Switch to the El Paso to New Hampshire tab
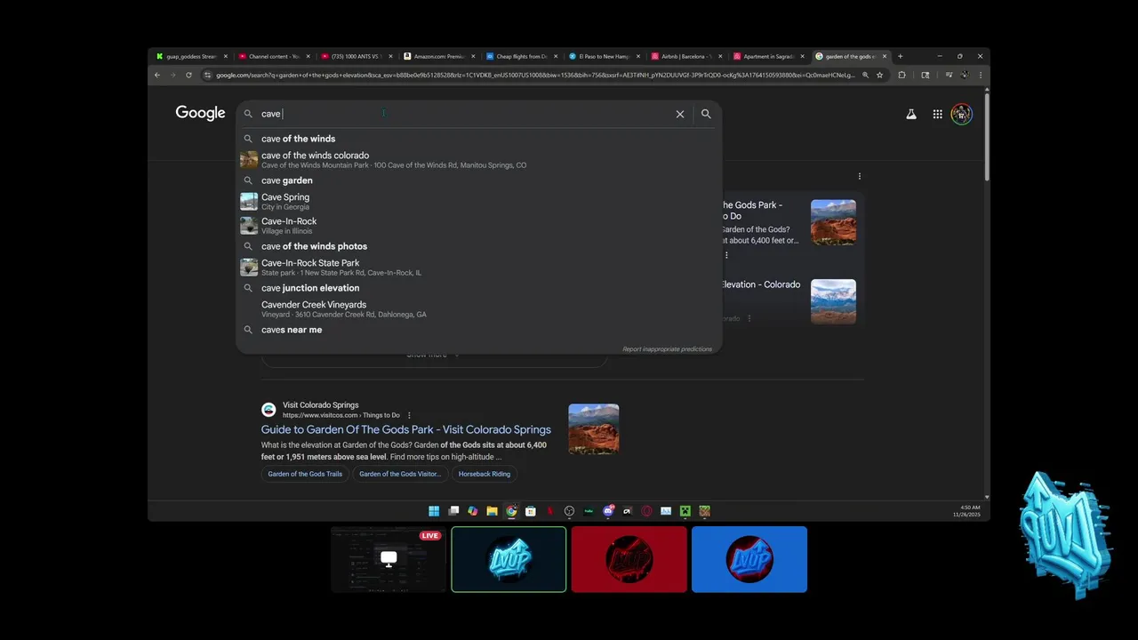Viewport: 1138px width, 640px height. point(603,56)
